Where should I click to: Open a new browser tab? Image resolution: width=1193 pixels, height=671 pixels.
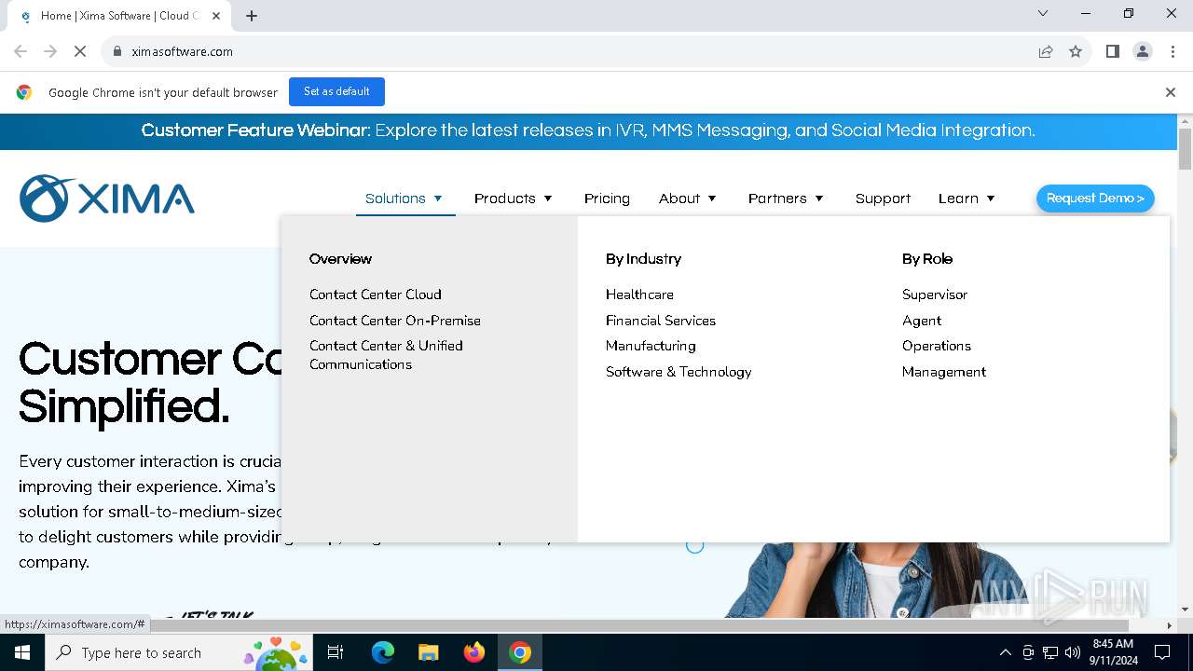tap(252, 15)
